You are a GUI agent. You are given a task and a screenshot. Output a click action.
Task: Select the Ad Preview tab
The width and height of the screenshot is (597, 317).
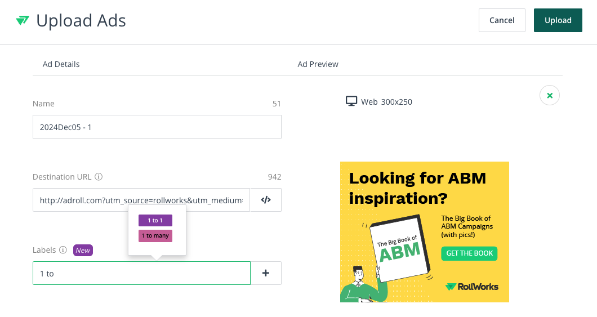pos(318,64)
